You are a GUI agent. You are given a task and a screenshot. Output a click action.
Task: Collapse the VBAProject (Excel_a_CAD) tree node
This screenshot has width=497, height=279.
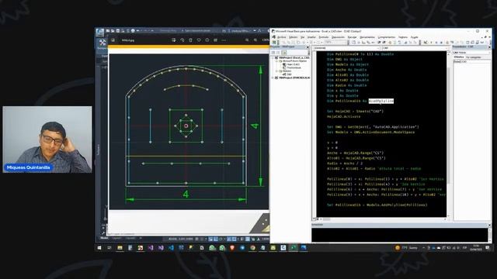point(273,58)
